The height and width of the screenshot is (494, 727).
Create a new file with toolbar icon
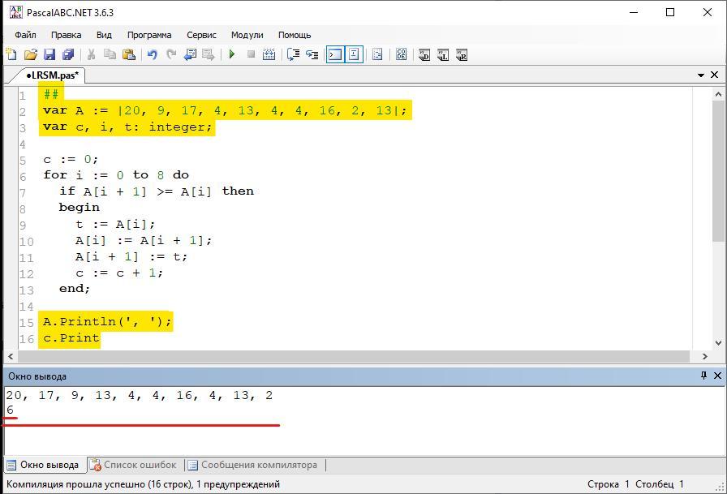pos(11,54)
